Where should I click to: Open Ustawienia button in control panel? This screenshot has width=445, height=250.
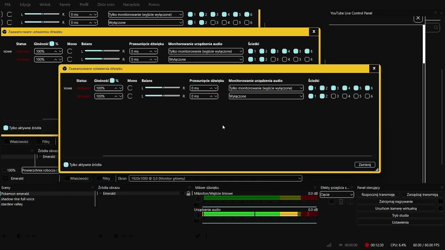point(400,222)
